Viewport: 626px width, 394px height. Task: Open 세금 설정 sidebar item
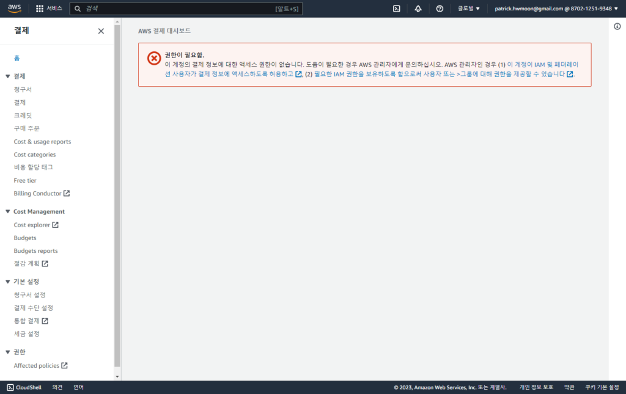tap(26, 334)
